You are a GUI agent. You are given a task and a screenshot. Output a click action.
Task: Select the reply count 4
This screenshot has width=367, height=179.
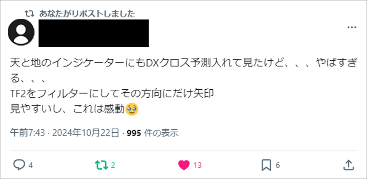tap(30, 166)
